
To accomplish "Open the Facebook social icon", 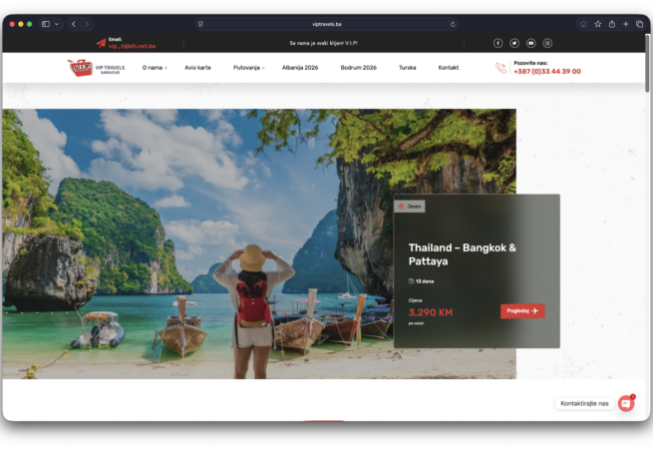I will click(498, 43).
